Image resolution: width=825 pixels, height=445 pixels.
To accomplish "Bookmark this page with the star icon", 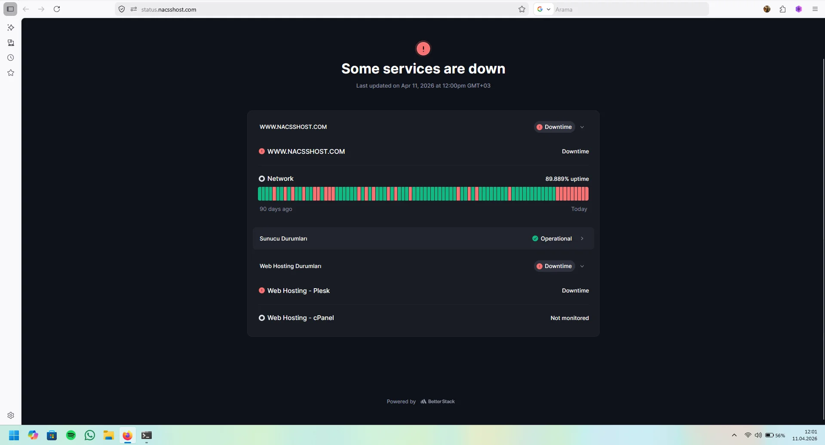I will coord(522,9).
